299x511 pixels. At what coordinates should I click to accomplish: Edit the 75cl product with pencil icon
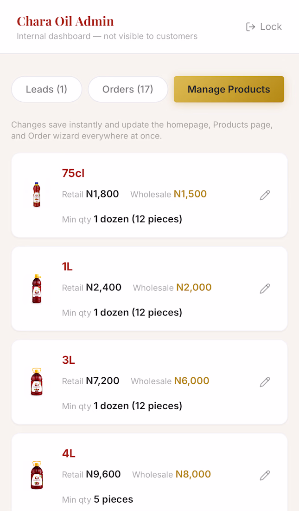tap(265, 195)
